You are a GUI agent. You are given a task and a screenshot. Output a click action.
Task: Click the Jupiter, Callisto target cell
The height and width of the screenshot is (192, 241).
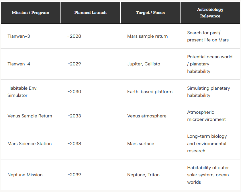pos(150,64)
